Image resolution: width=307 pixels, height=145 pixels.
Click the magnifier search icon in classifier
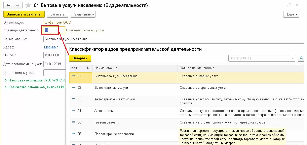coord(301,58)
